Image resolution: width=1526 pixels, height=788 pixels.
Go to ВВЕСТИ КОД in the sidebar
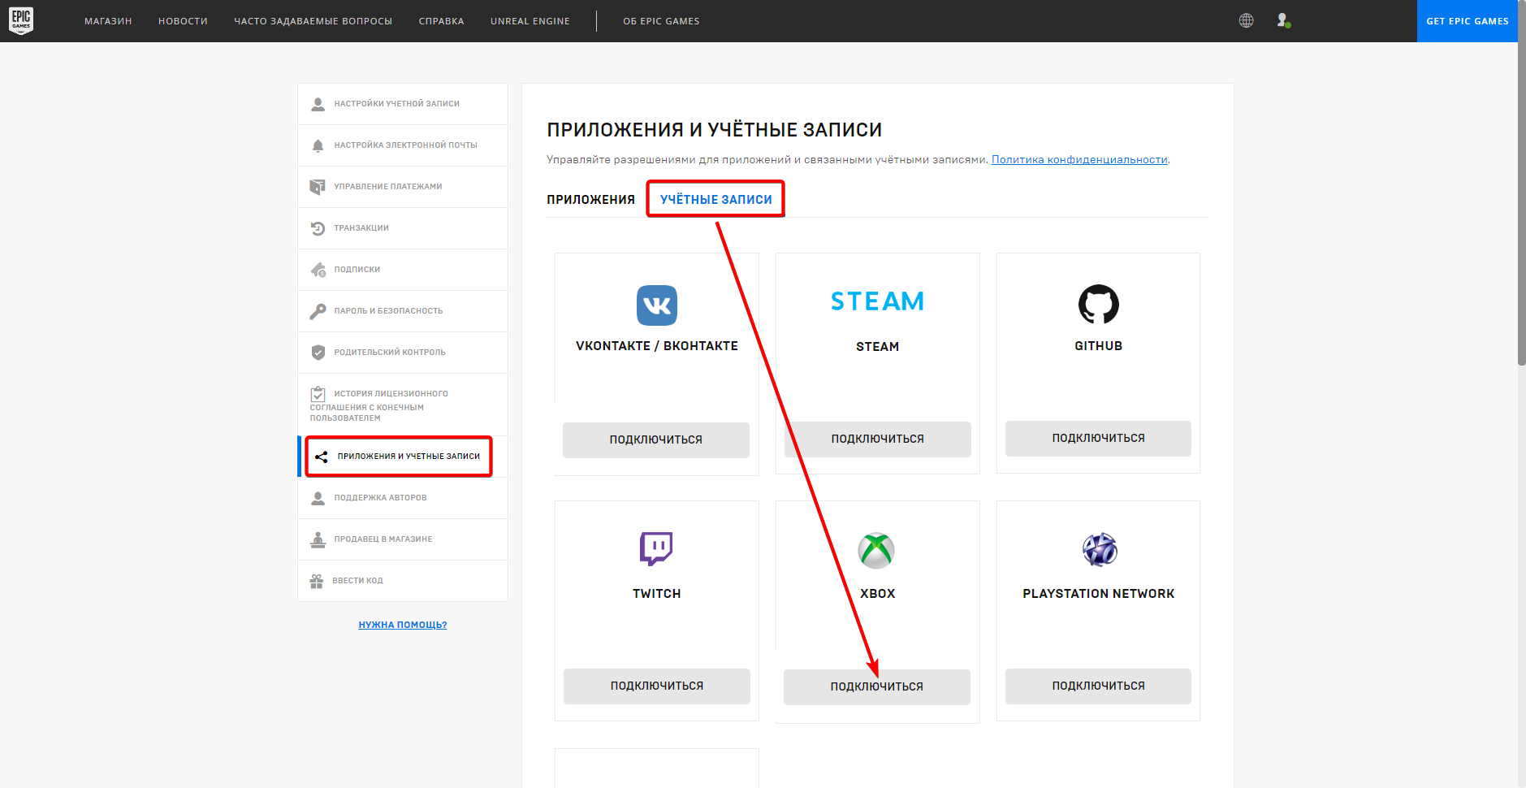click(x=403, y=581)
